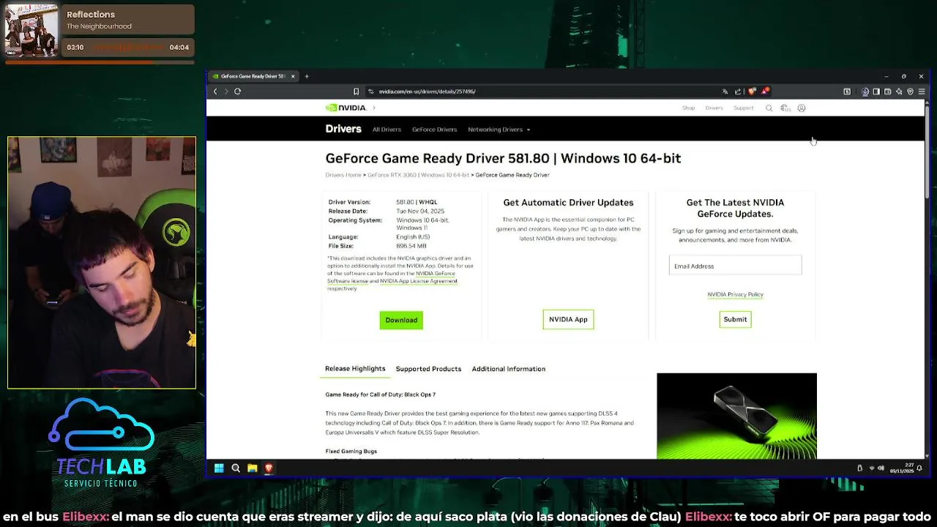Click the taskbar clock and date
Viewport: 937px width, 527px height.
tap(902, 468)
